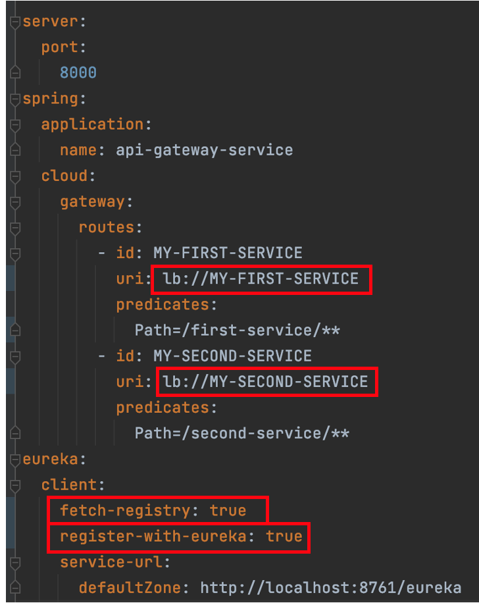This screenshot has height=603, width=479.
Task: Click the fold-end marker beside the name line
Action: click(x=15, y=149)
